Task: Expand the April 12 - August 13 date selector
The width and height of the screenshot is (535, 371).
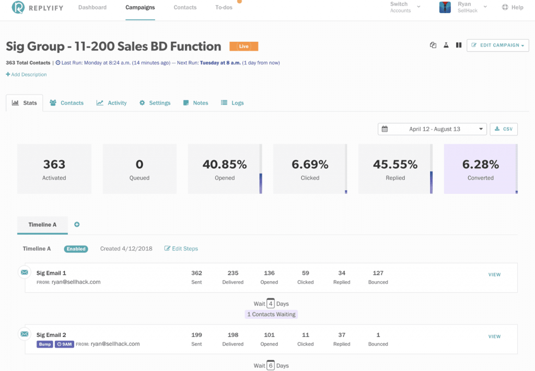Action: click(x=432, y=129)
